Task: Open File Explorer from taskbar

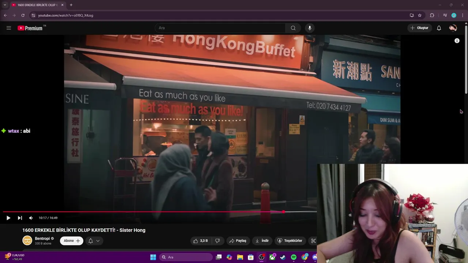Action: point(240,257)
